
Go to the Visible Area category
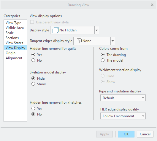pyautogui.click(x=15, y=28)
